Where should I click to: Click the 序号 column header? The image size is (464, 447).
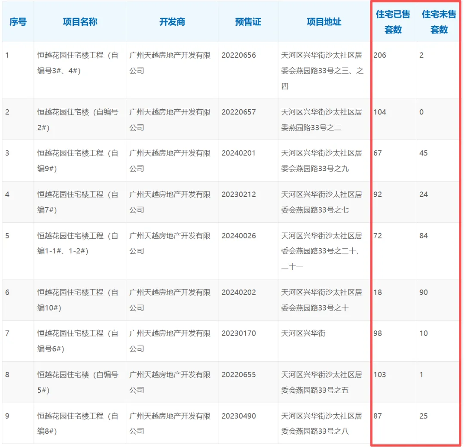pyautogui.click(x=18, y=22)
